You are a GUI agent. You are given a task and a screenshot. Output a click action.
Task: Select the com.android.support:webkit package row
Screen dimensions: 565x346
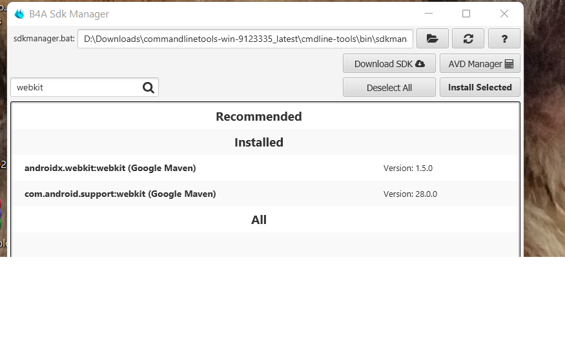click(x=120, y=194)
